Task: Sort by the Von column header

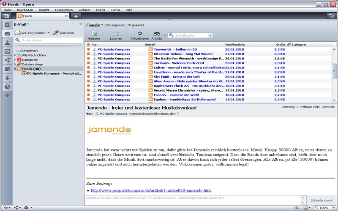Action: point(118,45)
